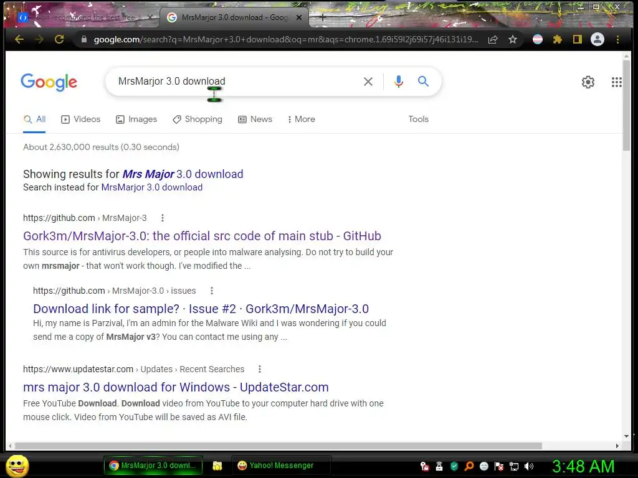638x478 pixels.
Task: Open the three-dot menu beside updatestar.com result
Action: (260, 369)
